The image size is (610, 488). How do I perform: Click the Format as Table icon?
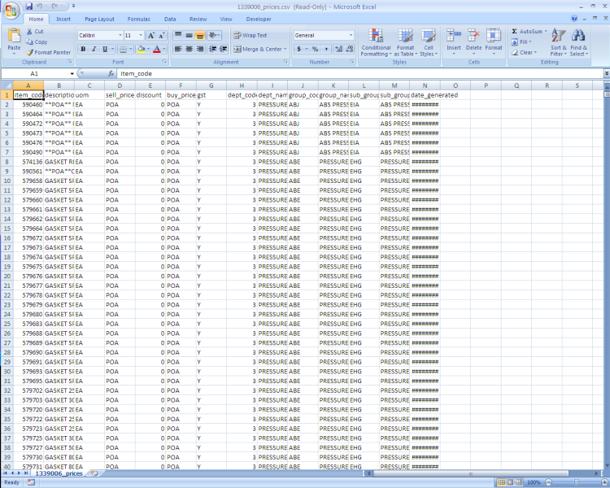point(405,43)
